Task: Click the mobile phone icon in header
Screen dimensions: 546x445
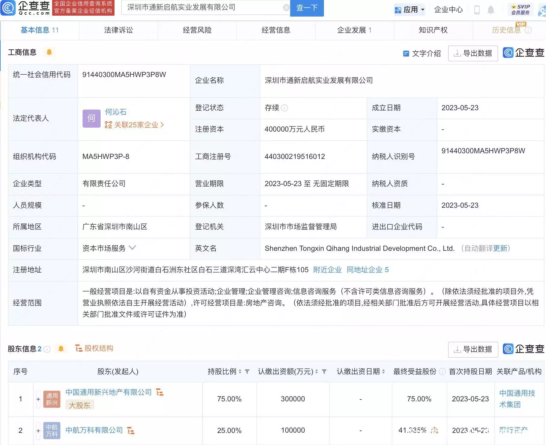Action: point(477,10)
